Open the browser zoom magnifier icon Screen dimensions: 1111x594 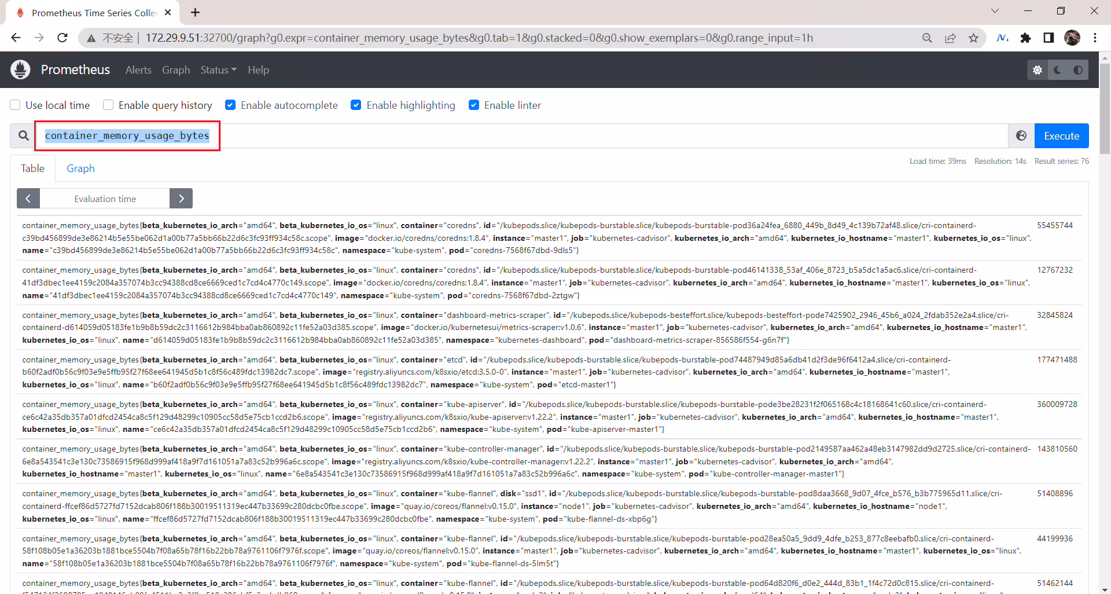coord(927,38)
